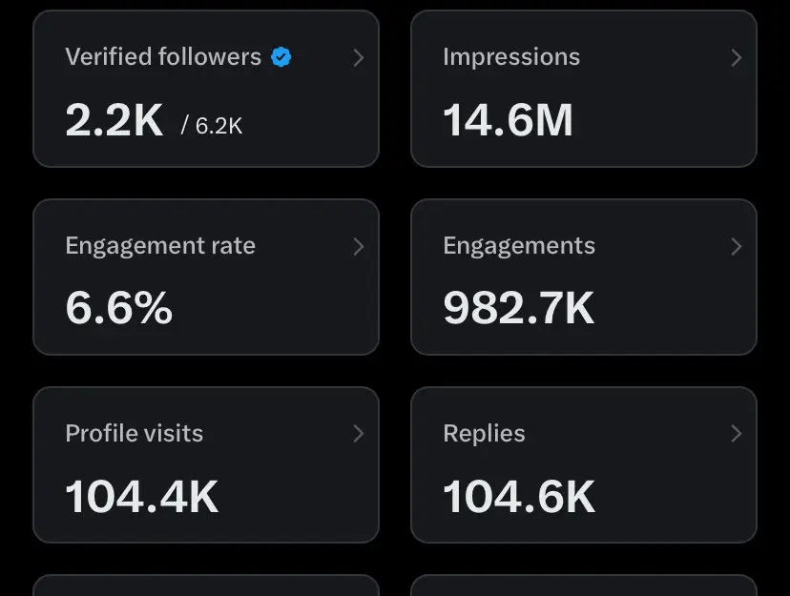Click the Engagement rate label
Viewport: 790px width, 596px height.
[160, 246]
